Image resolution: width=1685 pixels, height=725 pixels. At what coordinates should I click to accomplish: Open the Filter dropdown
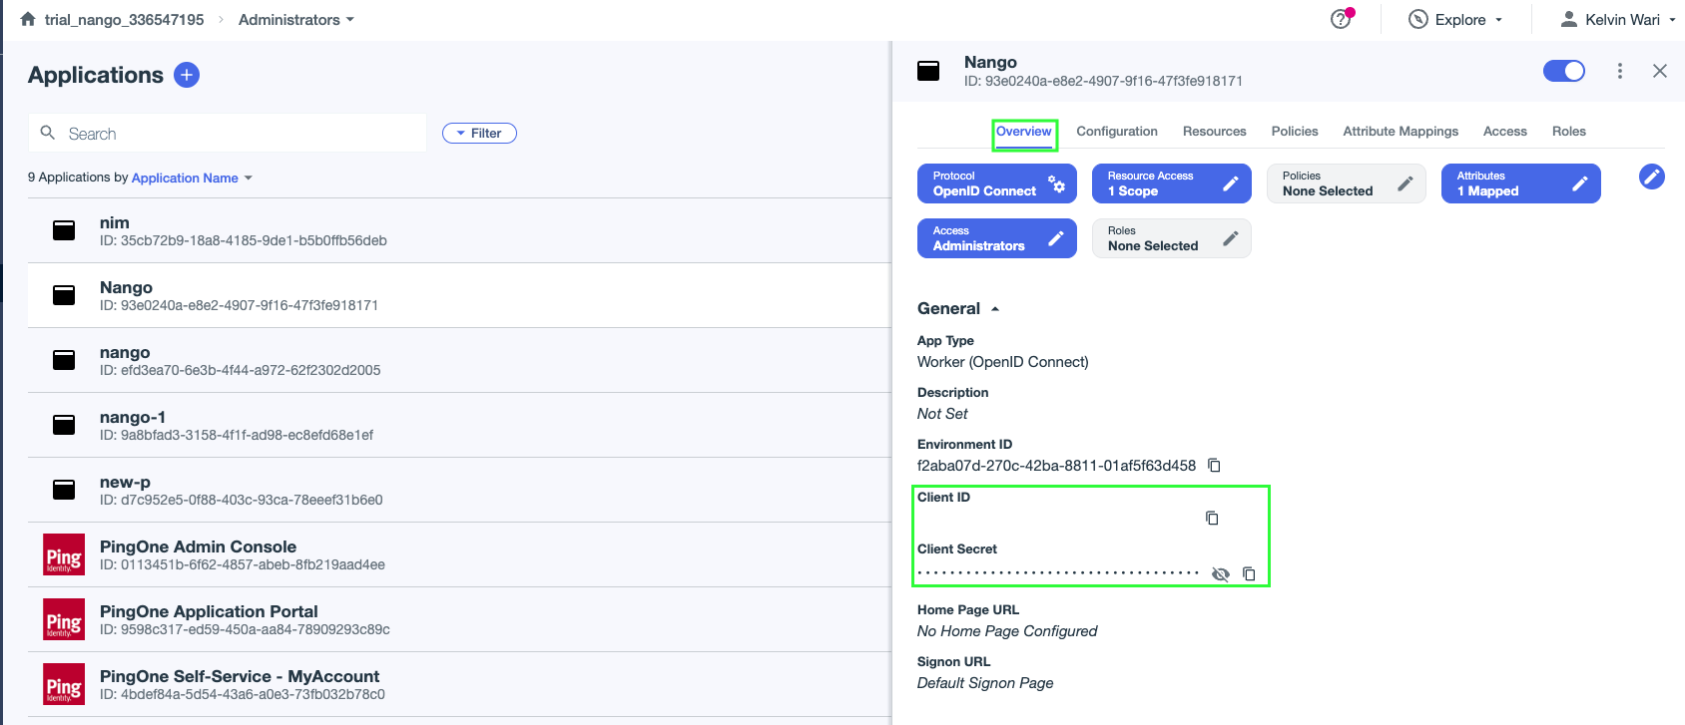pos(479,133)
